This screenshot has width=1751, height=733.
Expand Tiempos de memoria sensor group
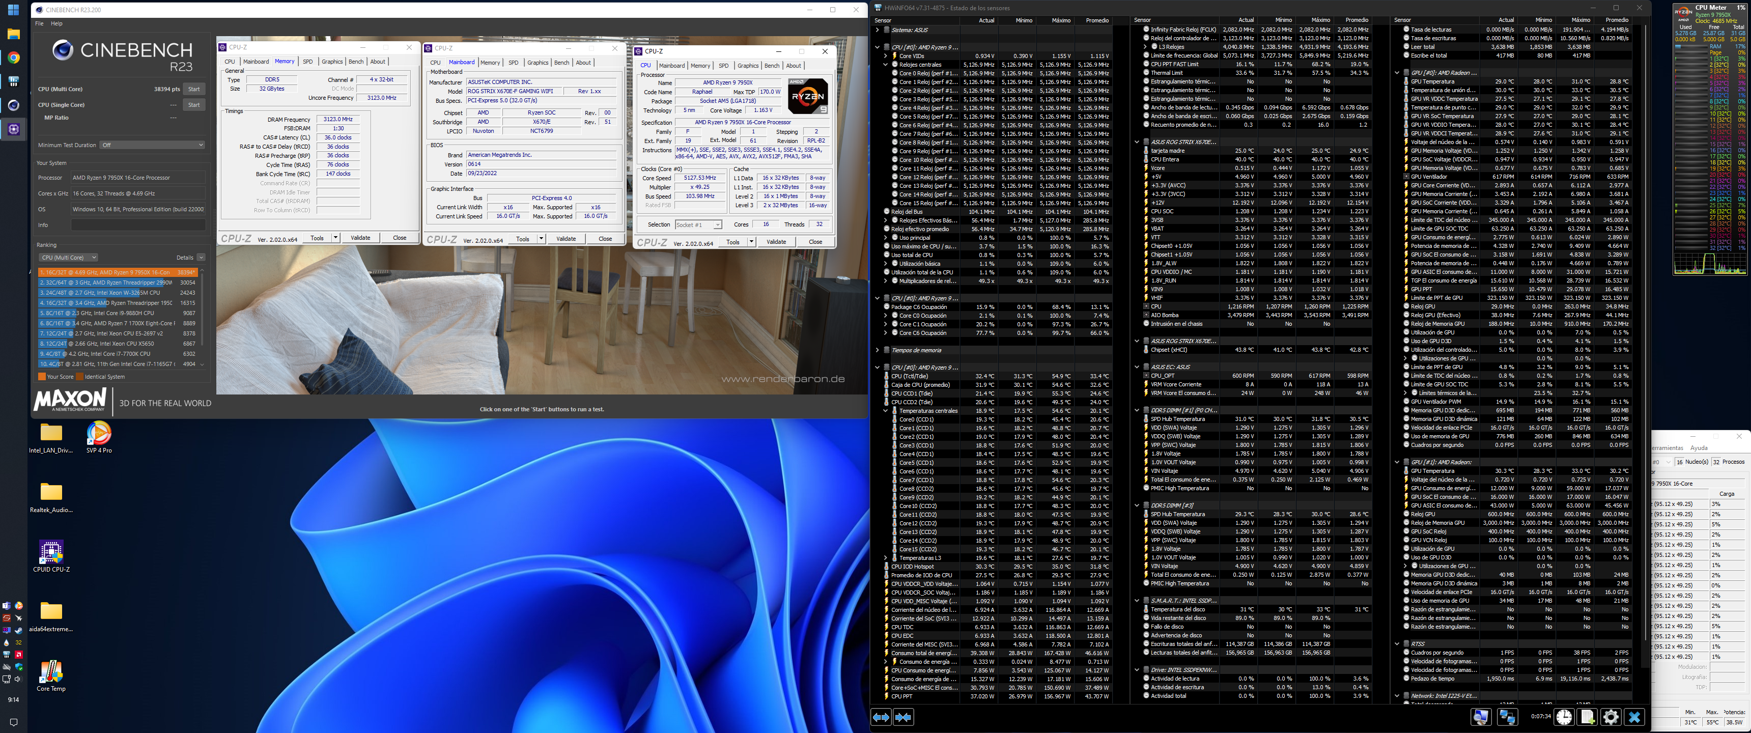[877, 350]
